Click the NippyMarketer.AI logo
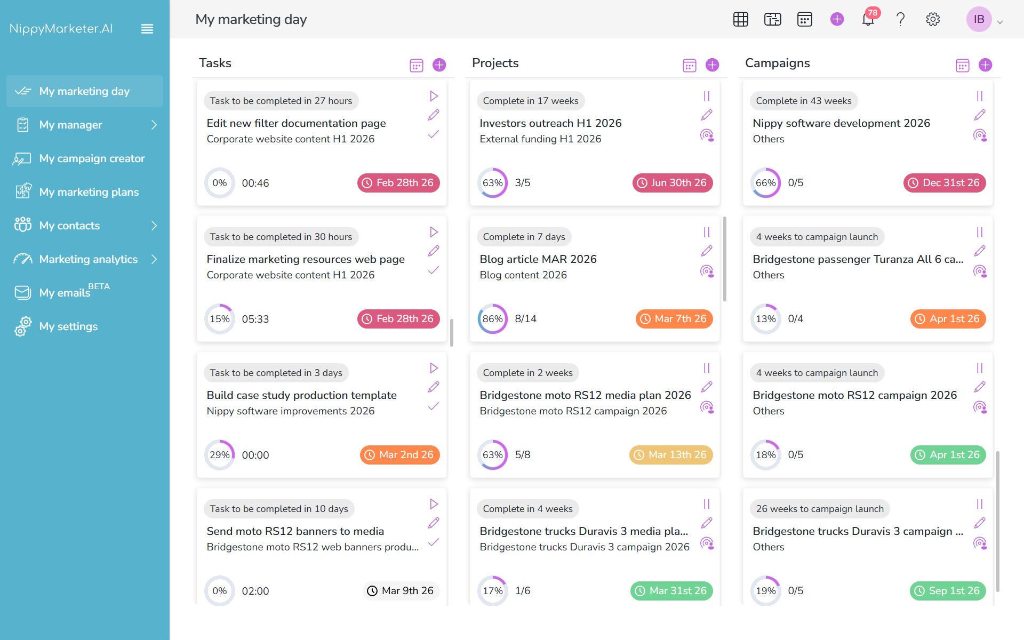 coord(61,29)
